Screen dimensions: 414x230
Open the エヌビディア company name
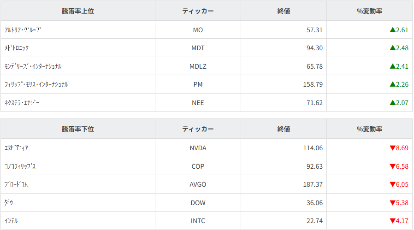(x=17, y=148)
